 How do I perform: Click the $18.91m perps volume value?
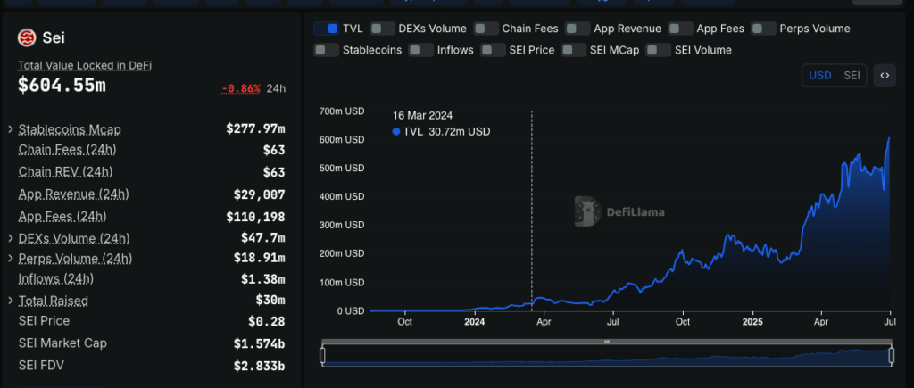[x=260, y=258]
